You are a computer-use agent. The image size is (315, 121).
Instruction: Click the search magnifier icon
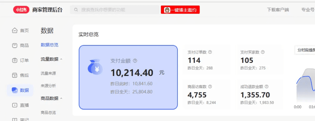click(x=76, y=10)
